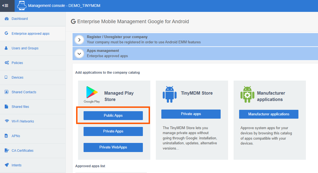Open Private WebApps in Managed Play Store
The width and height of the screenshot is (318, 173).
coord(113,147)
